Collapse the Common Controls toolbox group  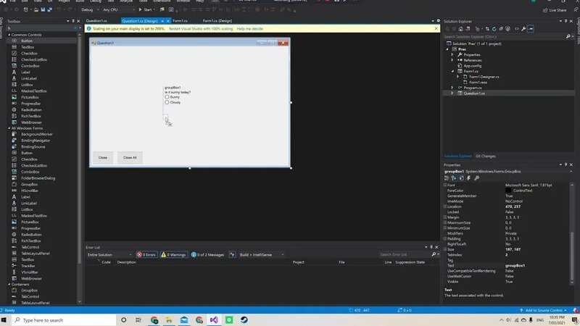pyautogui.click(x=9, y=35)
